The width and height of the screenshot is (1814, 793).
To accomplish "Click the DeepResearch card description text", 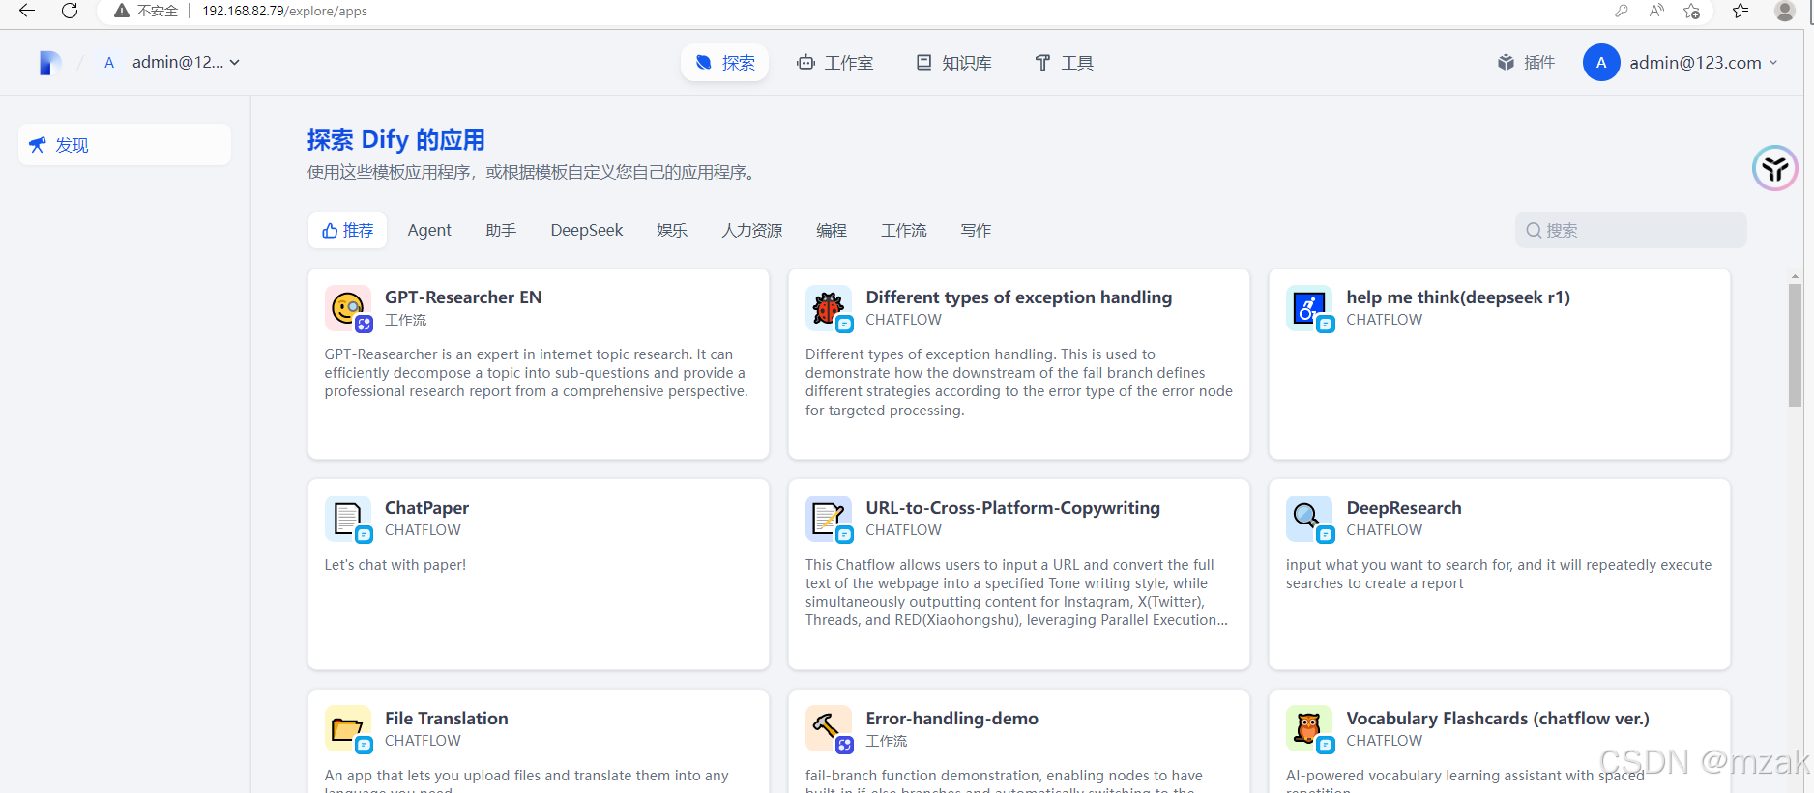I will 1499,574.
